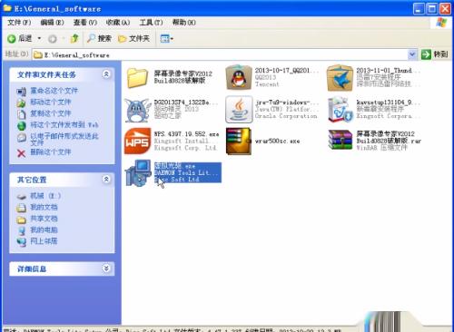
Task: Select the QQ2013 penguin installer icon
Action: [x=239, y=78]
